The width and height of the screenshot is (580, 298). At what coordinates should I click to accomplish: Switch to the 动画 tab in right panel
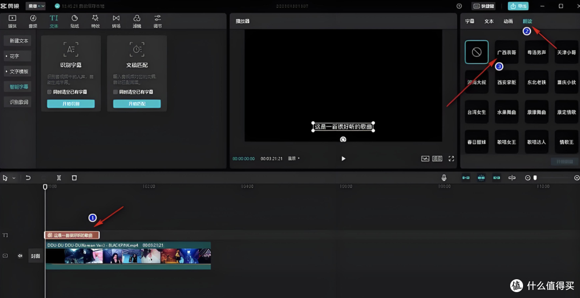[508, 21]
